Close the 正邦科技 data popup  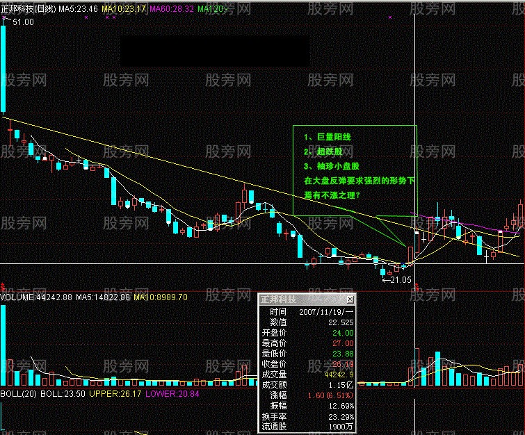[x=350, y=299]
